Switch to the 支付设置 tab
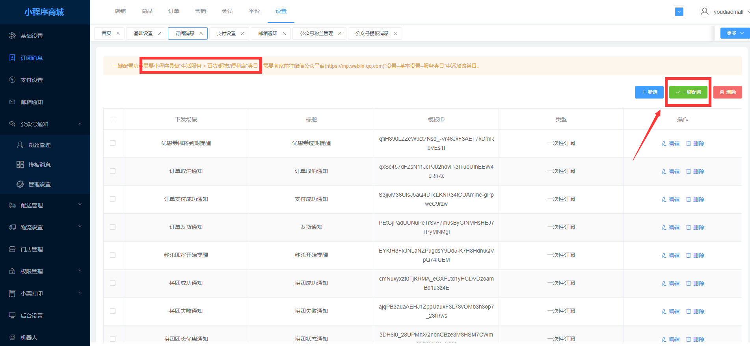750x346 pixels. pyautogui.click(x=226, y=33)
